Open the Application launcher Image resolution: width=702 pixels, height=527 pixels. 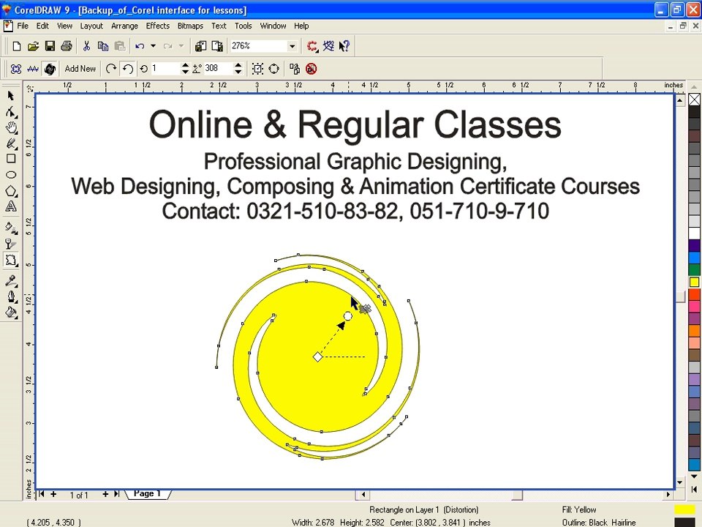tap(312, 45)
